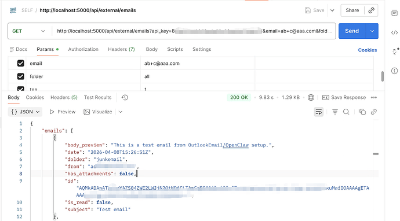The image size is (400, 221).
Task: Click the response link icon
Action: tap(374, 112)
